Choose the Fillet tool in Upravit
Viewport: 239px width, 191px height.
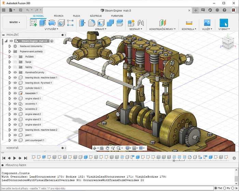pyautogui.click(x=92, y=23)
